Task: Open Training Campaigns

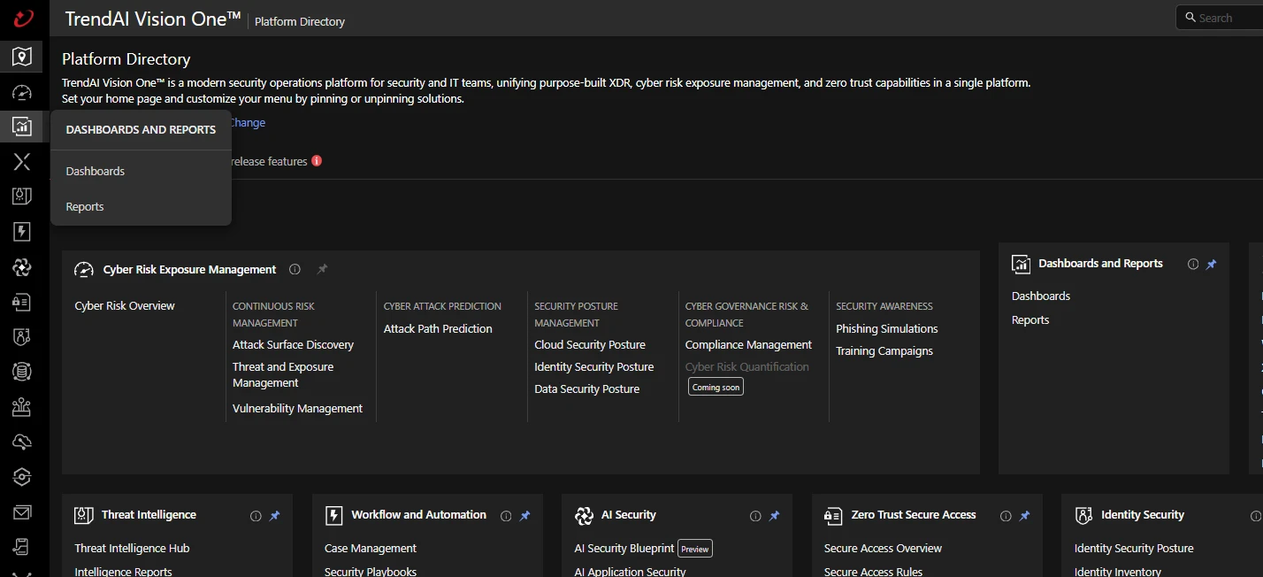Action: pyautogui.click(x=884, y=350)
